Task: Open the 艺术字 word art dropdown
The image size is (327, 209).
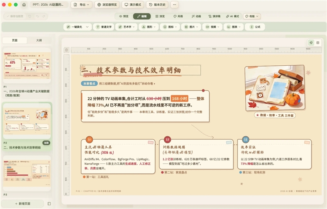Action: tap(126, 27)
